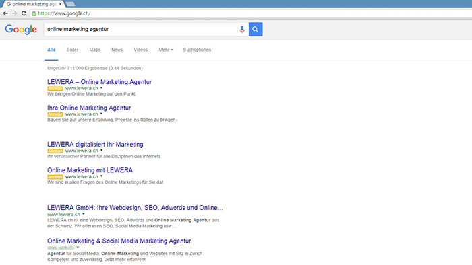Screen dimensions: 472x265
Task: Click Anzeige badge under Online Marketing mit LEWERA
Action: (55, 177)
